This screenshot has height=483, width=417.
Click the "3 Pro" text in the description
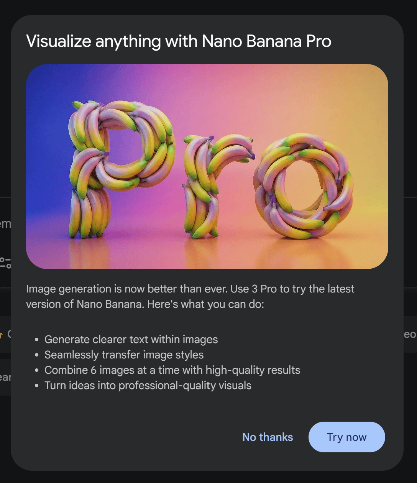tap(264, 289)
